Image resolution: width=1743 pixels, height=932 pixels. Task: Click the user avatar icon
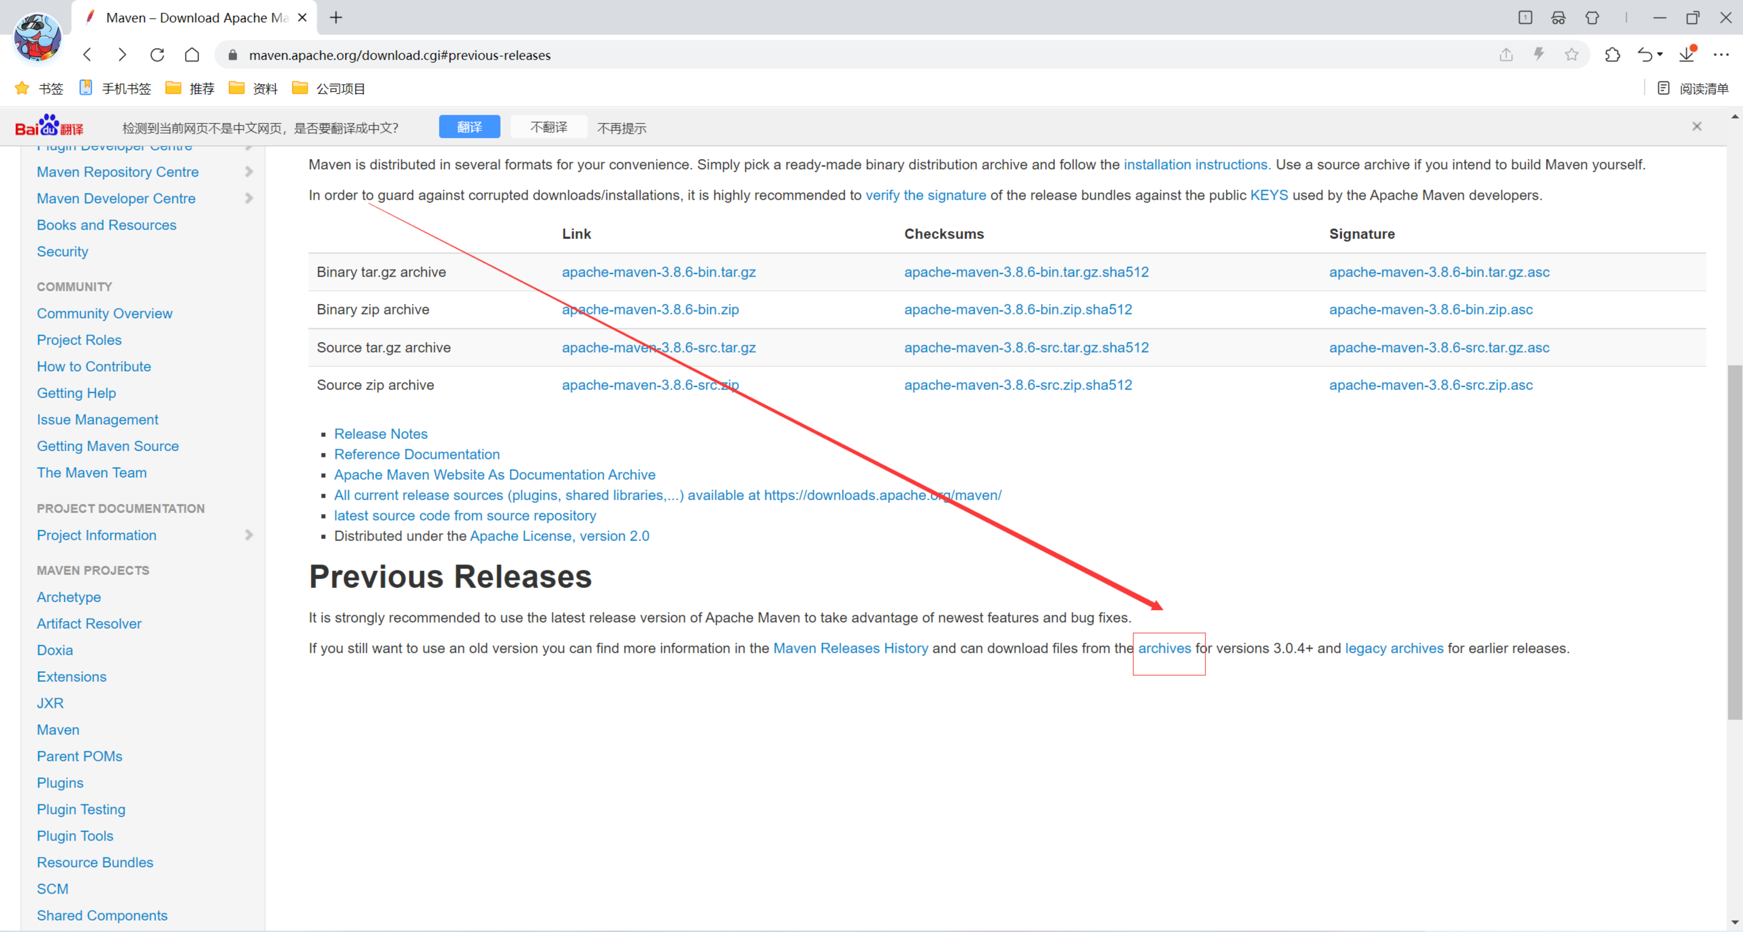38,37
